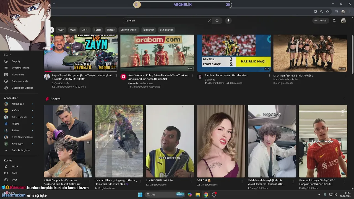This screenshot has height=199, width=354.
Task: Click Chrome zoom magnifier icon
Action: point(321,12)
